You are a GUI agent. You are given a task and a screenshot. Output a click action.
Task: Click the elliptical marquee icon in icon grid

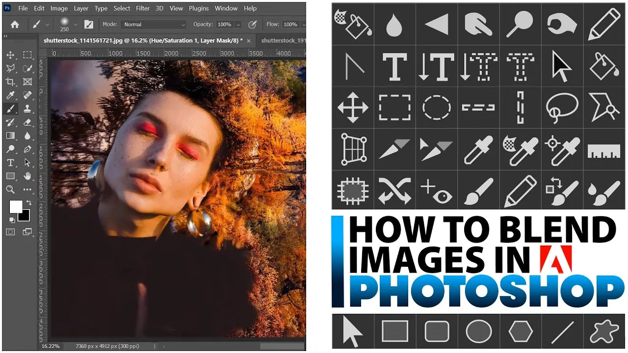click(x=437, y=108)
